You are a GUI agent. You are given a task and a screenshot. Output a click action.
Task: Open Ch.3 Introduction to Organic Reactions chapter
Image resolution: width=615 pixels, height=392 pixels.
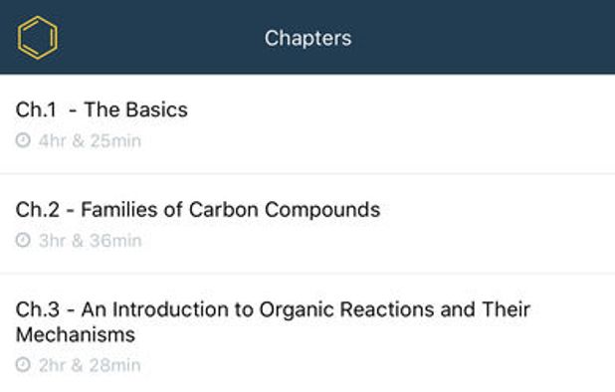(307, 333)
